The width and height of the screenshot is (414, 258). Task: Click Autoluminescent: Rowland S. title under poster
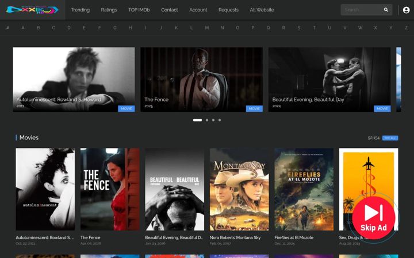[x=45, y=237]
